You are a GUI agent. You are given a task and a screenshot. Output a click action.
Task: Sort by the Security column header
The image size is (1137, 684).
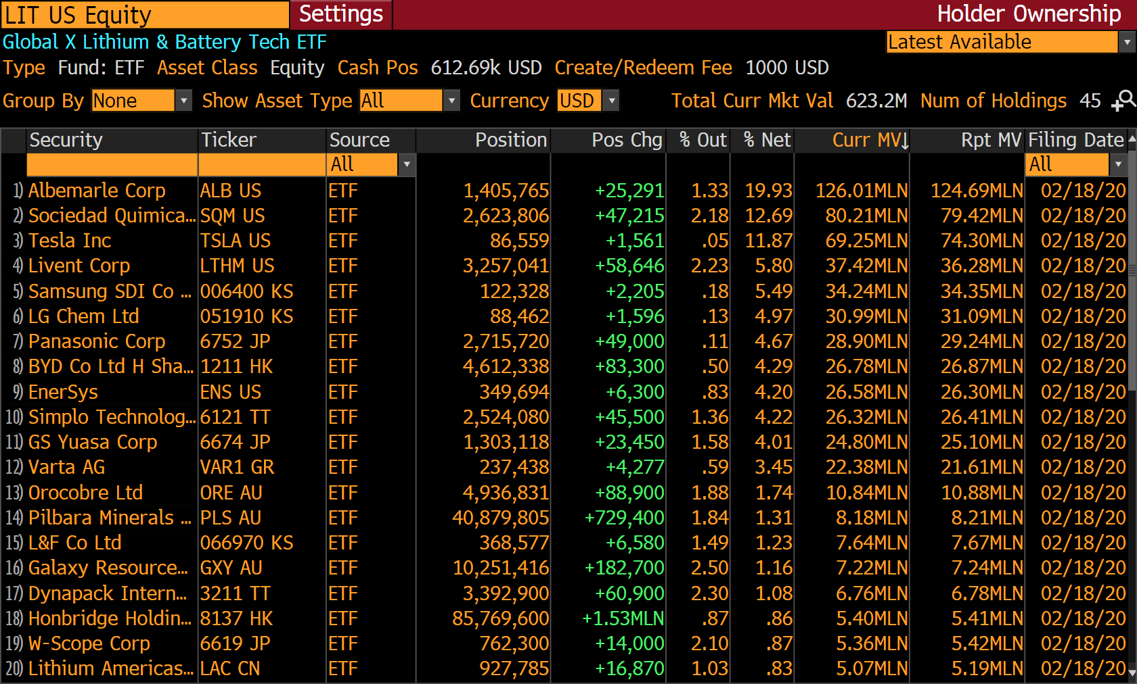click(x=112, y=140)
